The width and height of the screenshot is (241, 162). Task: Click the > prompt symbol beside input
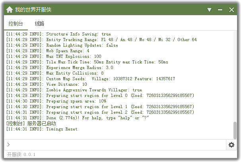[x=8, y=144]
